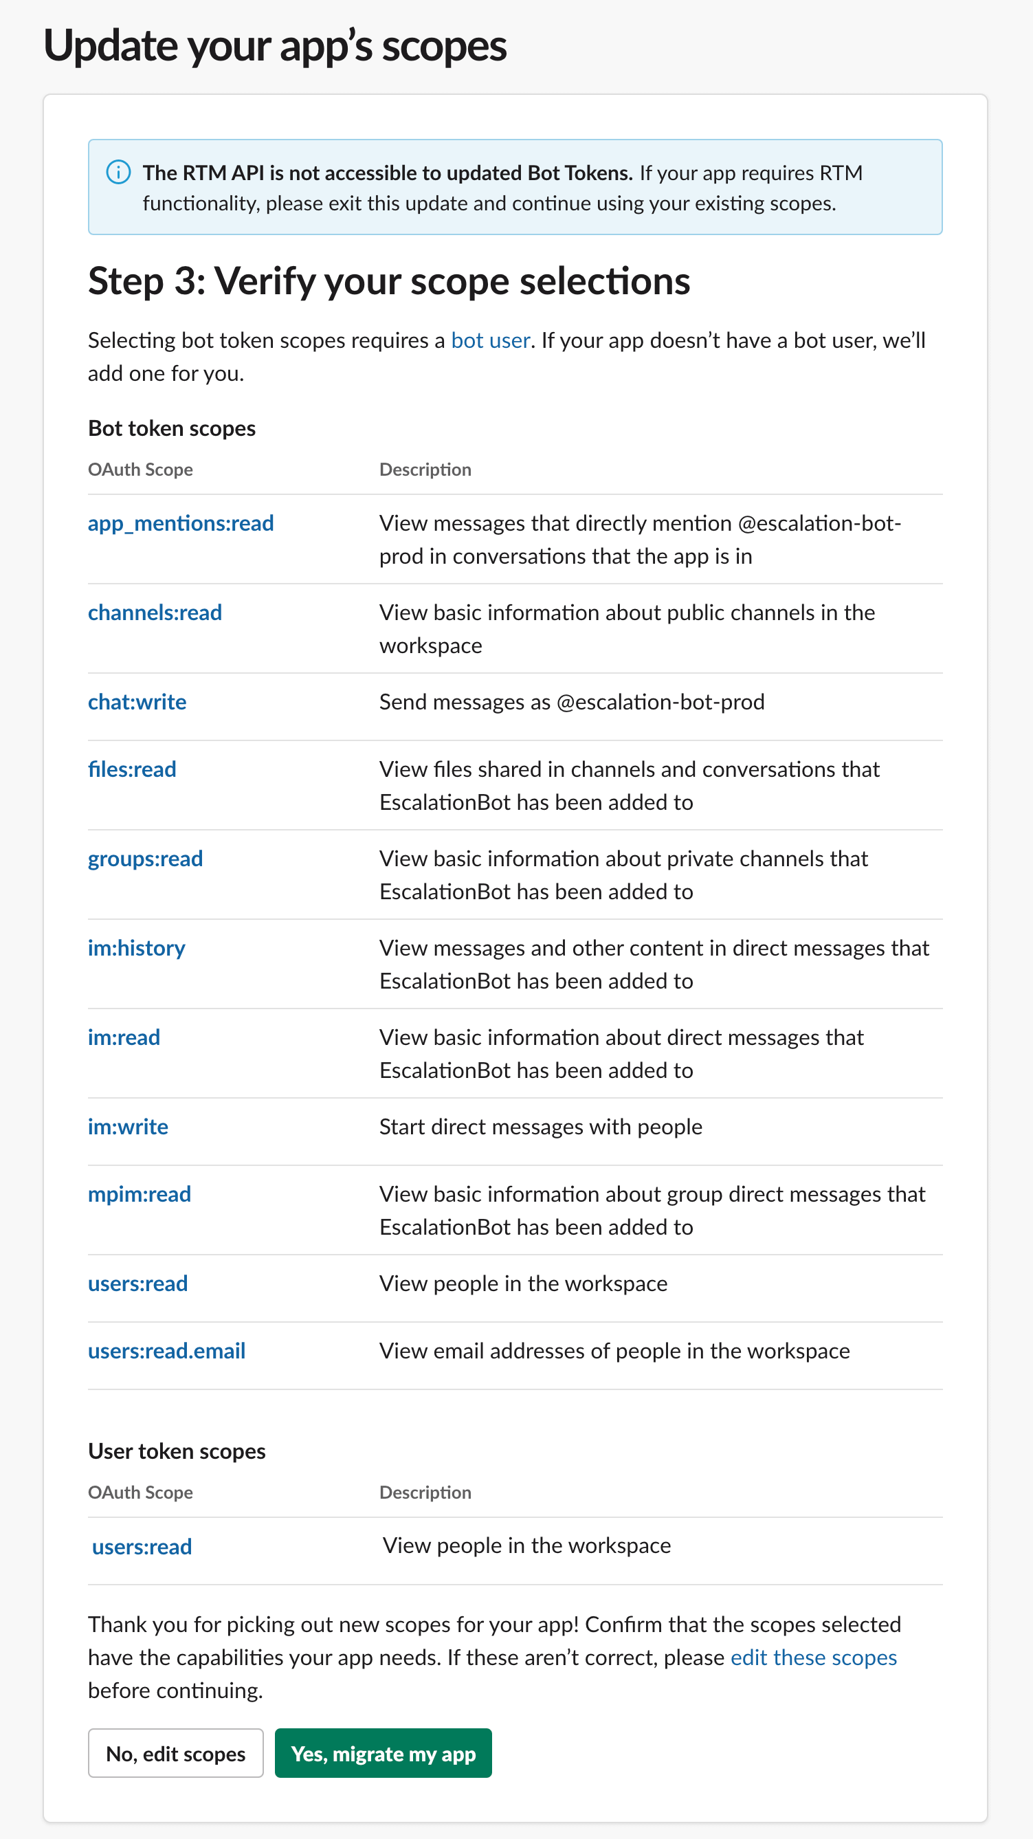1033x1839 pixels.
Task: Click the User token scopes heading
Action: pos(177,1451)
